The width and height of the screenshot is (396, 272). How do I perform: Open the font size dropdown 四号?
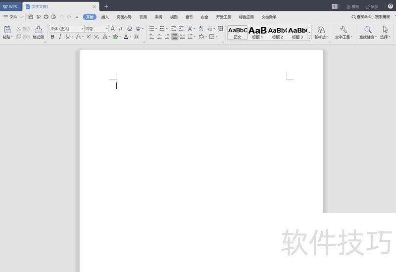click(x=106, y=29)
